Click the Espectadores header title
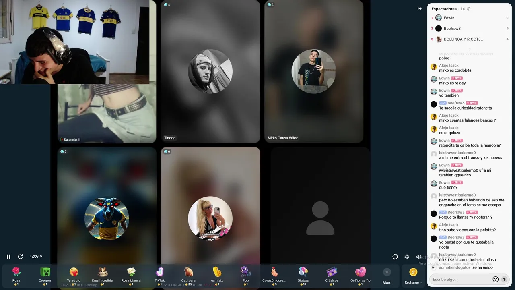 click(444, 9)
